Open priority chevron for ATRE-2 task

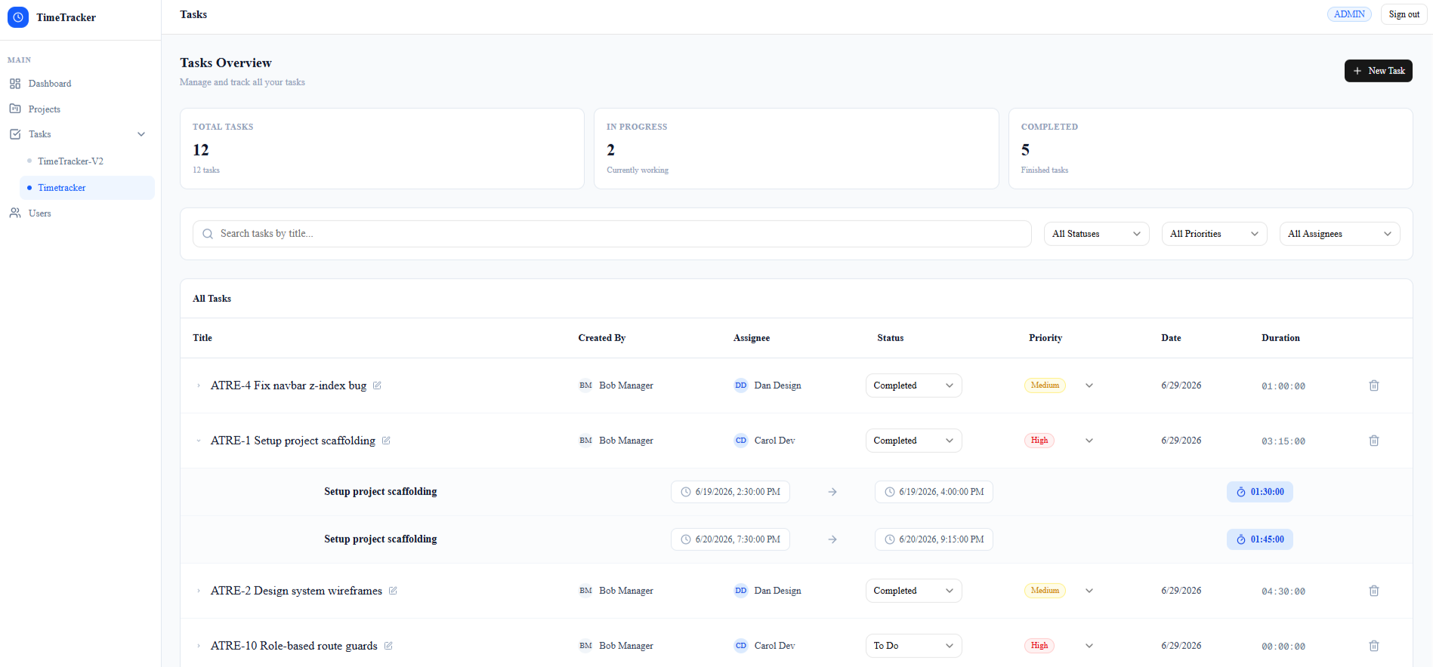tap(1089, 591)
